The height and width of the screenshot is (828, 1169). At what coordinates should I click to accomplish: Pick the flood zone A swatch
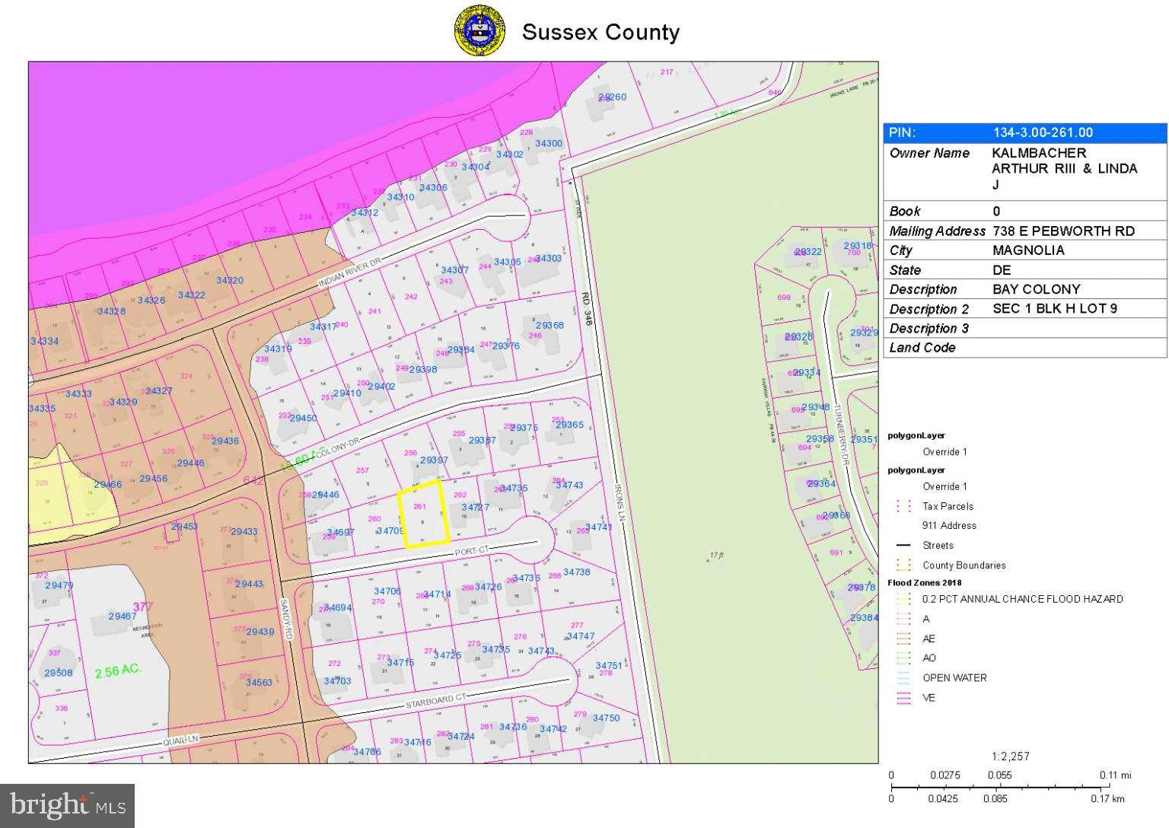(903, 619)
